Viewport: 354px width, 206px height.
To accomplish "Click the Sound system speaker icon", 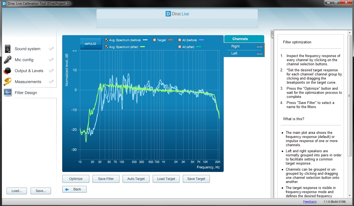I will pyautogui.click(x=8, y=49).
